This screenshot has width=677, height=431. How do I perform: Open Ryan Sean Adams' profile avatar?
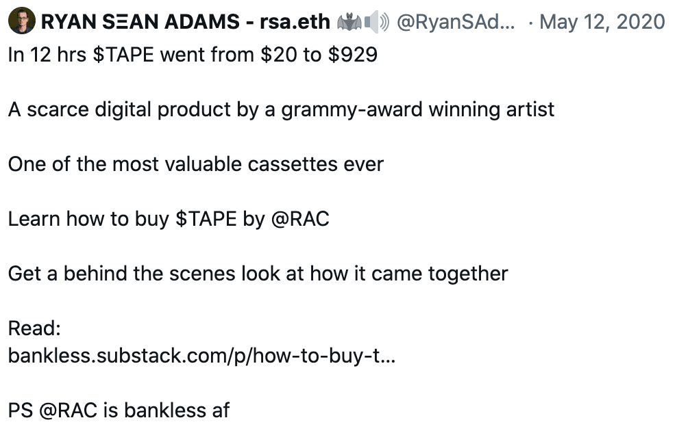pos(22,21)
